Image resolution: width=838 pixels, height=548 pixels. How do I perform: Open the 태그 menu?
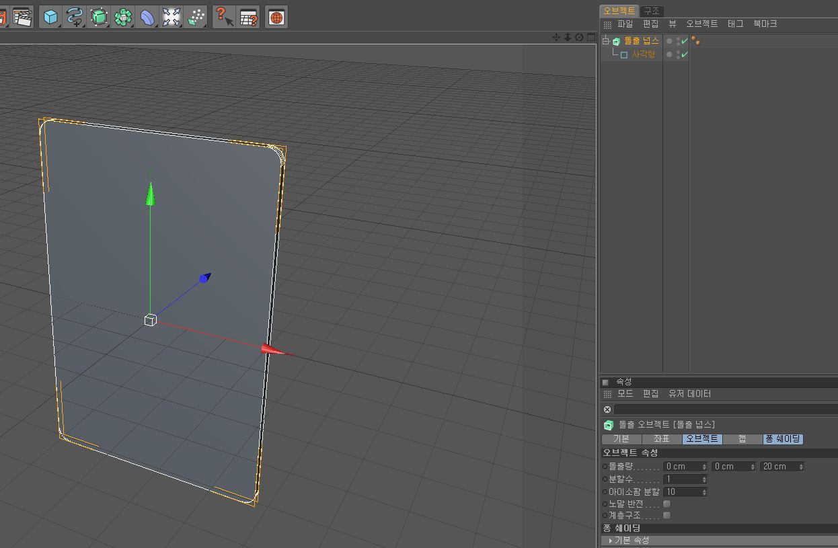(x=735, y=24)
